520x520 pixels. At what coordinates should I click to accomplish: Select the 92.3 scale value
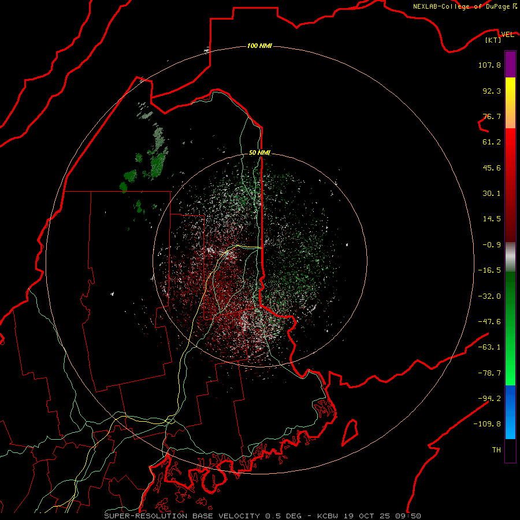pyautogui.click(x=492, y=91)
